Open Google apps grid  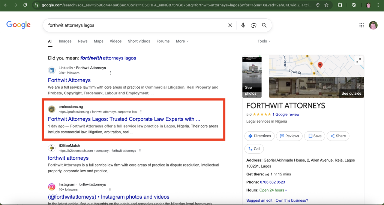(x=361, y=25)
